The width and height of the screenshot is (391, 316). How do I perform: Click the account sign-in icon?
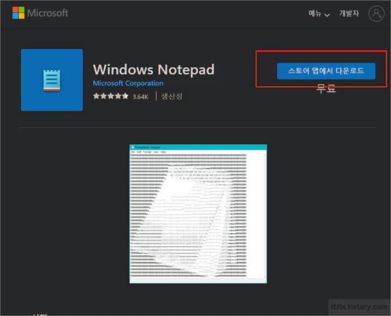[376, 14]
